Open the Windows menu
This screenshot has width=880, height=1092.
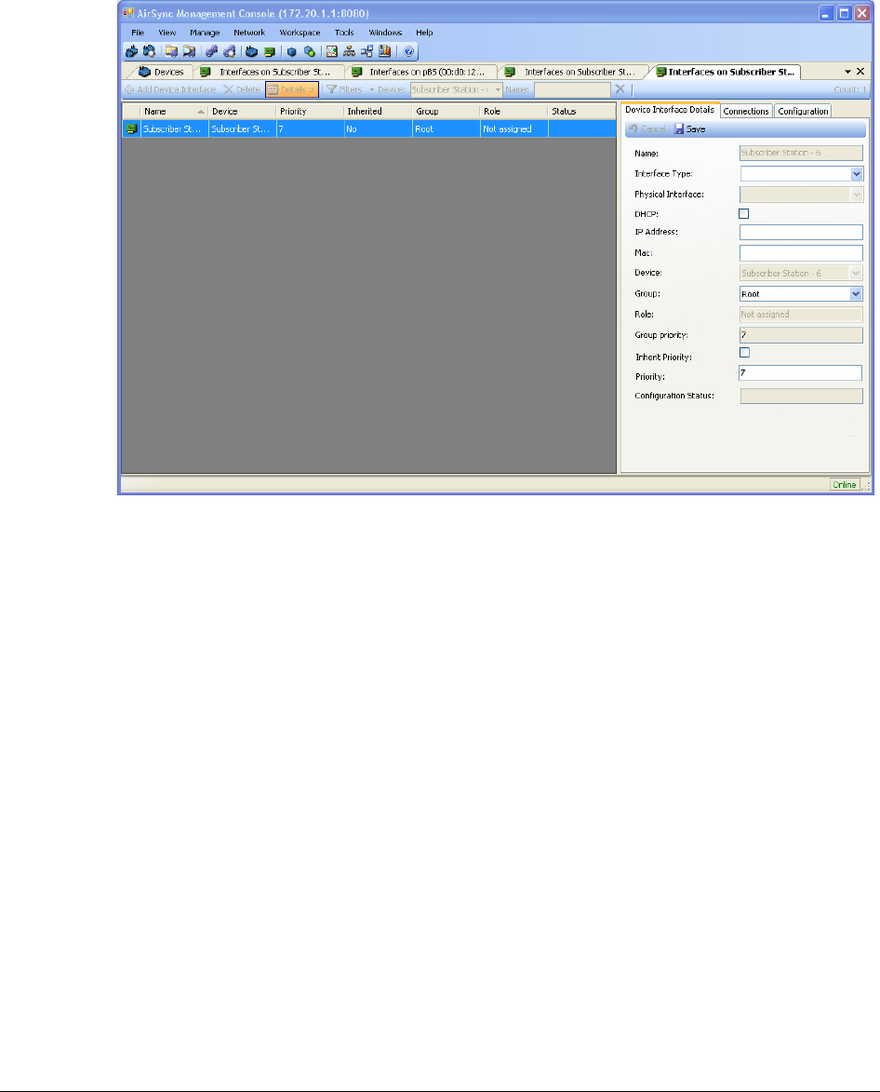385,32
